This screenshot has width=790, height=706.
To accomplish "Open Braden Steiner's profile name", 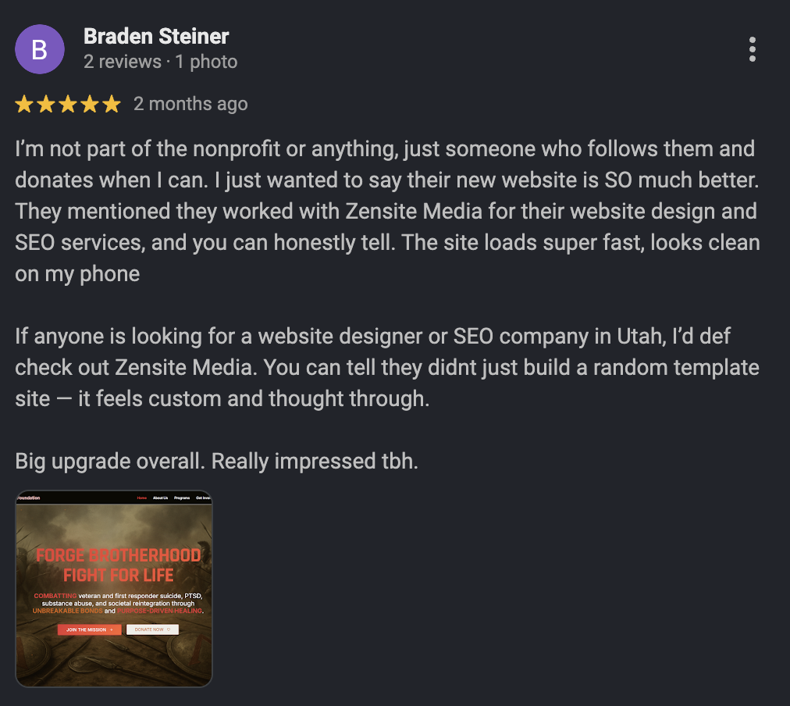I will tap(156, 36).
